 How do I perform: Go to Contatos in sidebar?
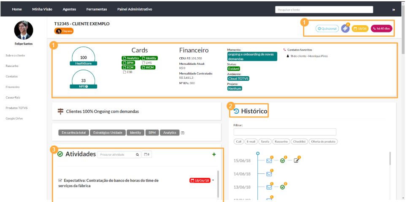click(12, 77)
